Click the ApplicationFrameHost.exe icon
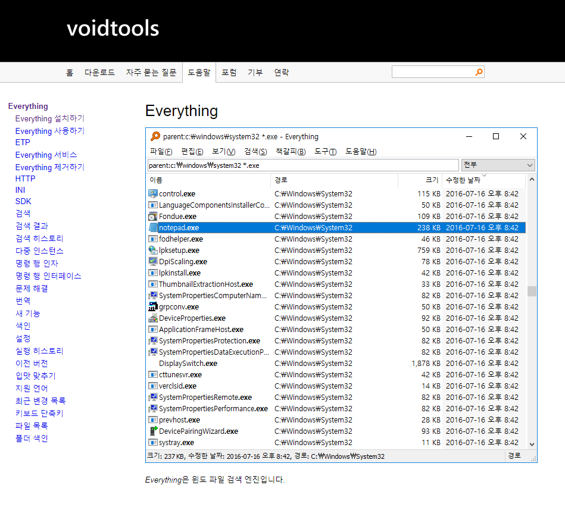Image resolution: width=565 pixels, height=507 pixels. coord(153,330)
